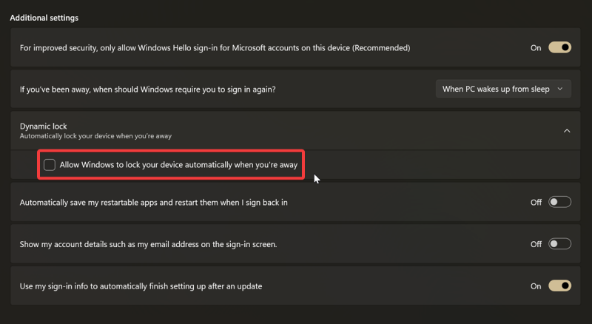The width and height of the screenshot is (592, 324).
Task: Toggle the Windows Hello sign-in switch
Action: 559,47
